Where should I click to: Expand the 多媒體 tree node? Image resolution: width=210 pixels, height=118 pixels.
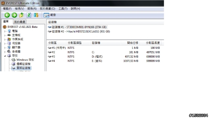[5, 52]
